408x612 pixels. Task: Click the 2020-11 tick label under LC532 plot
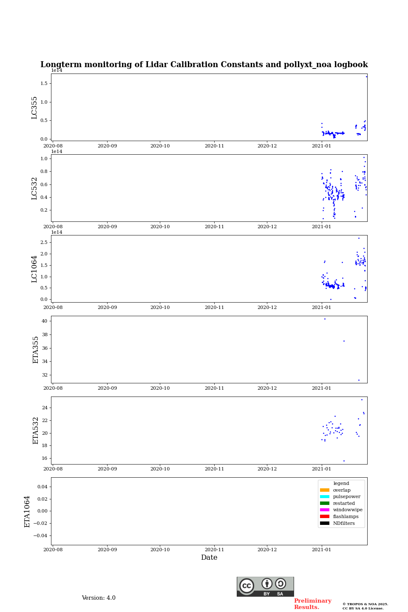214,227
